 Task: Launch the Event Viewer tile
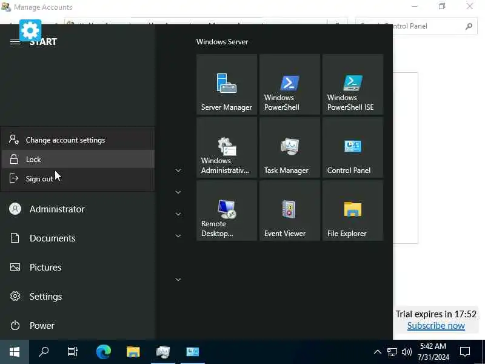click(290, 211)
